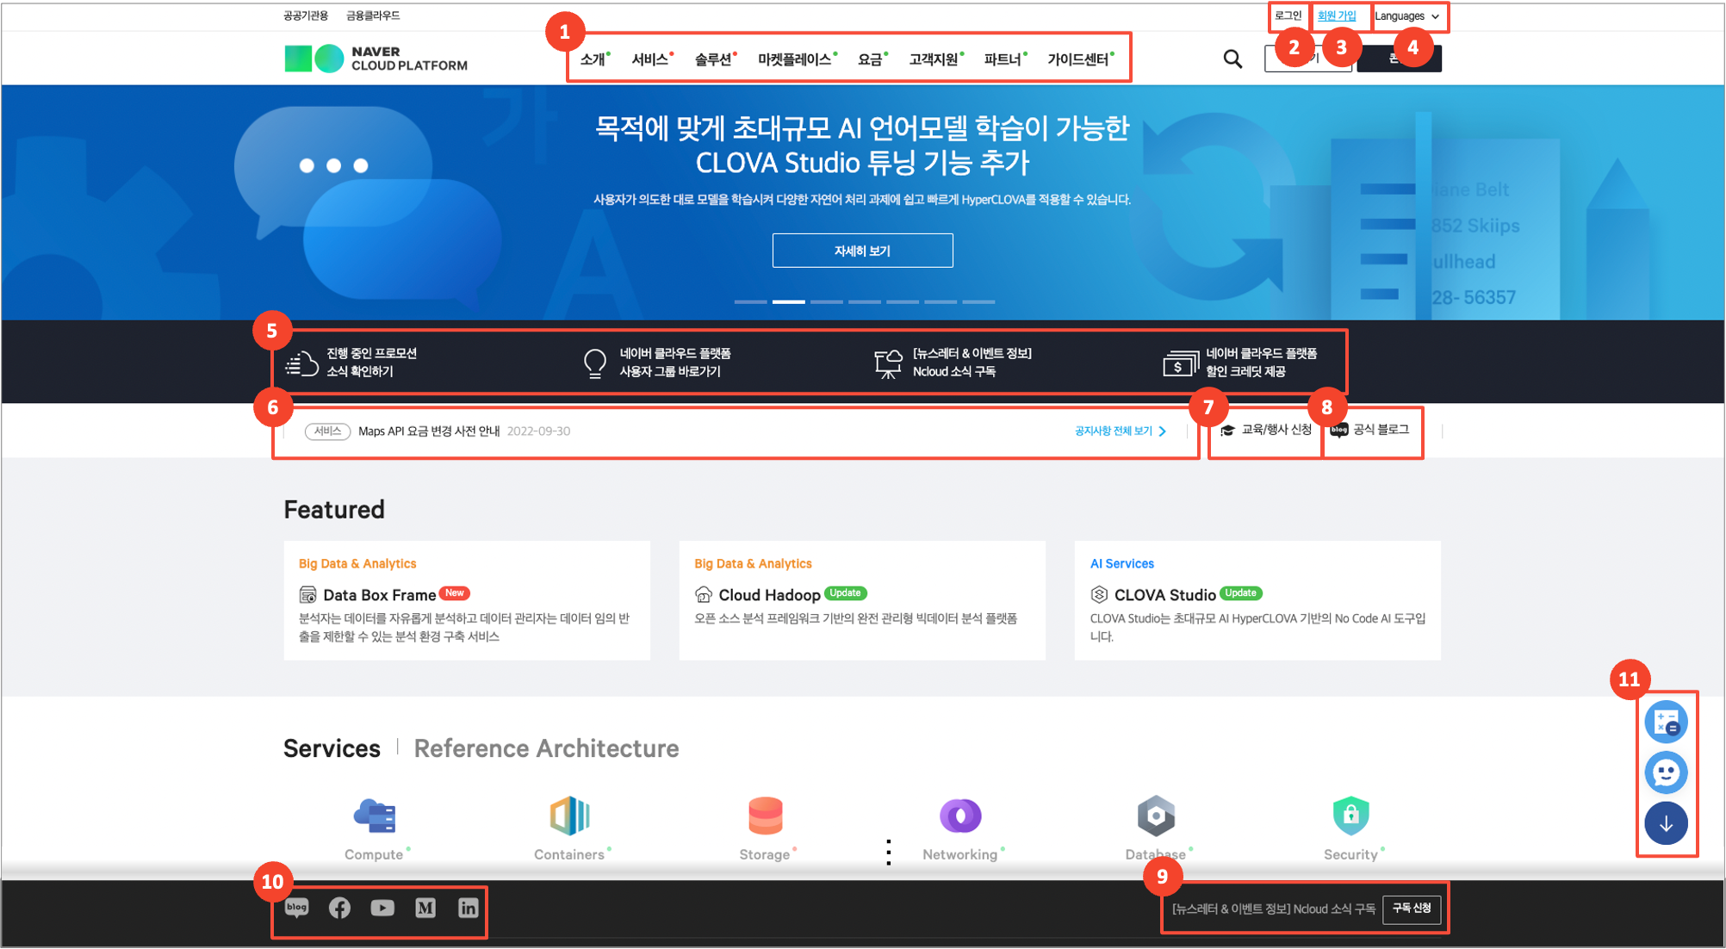Click the Data Box Frame product icon
1726x949 pixels.
tap(307, 594)
